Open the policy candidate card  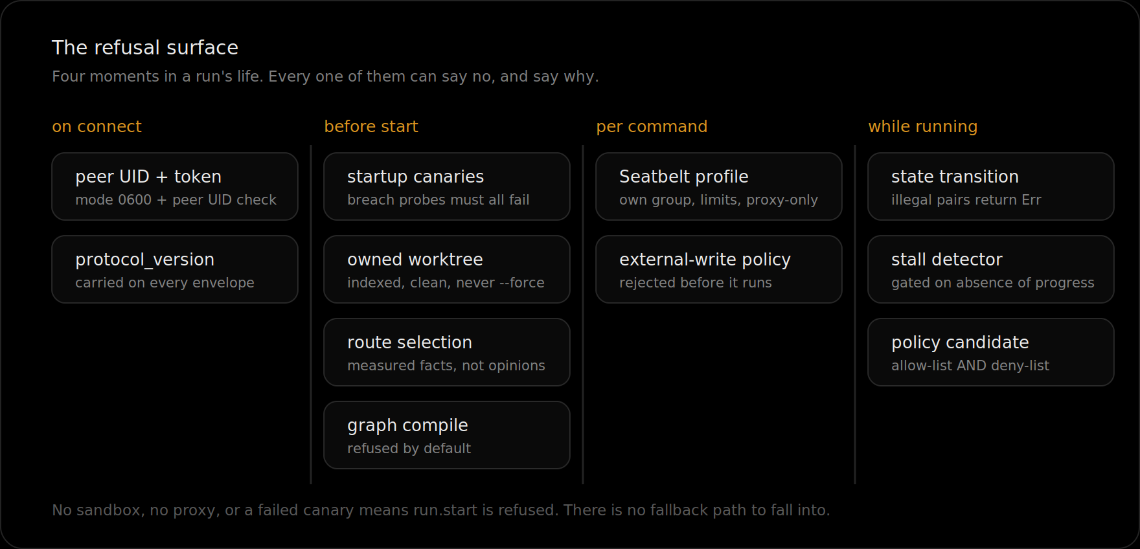click(x=991, y=352)
